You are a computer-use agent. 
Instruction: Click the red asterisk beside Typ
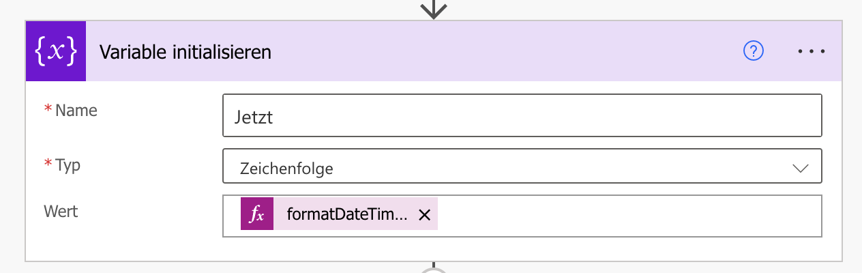tap(48, 164)
